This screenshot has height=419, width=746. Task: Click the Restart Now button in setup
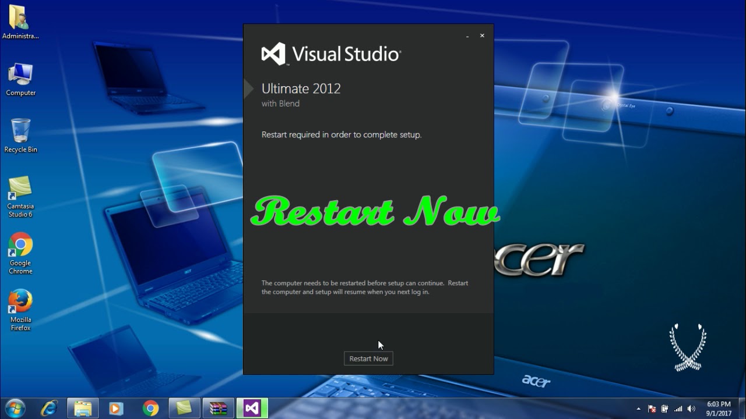[368, 358]
